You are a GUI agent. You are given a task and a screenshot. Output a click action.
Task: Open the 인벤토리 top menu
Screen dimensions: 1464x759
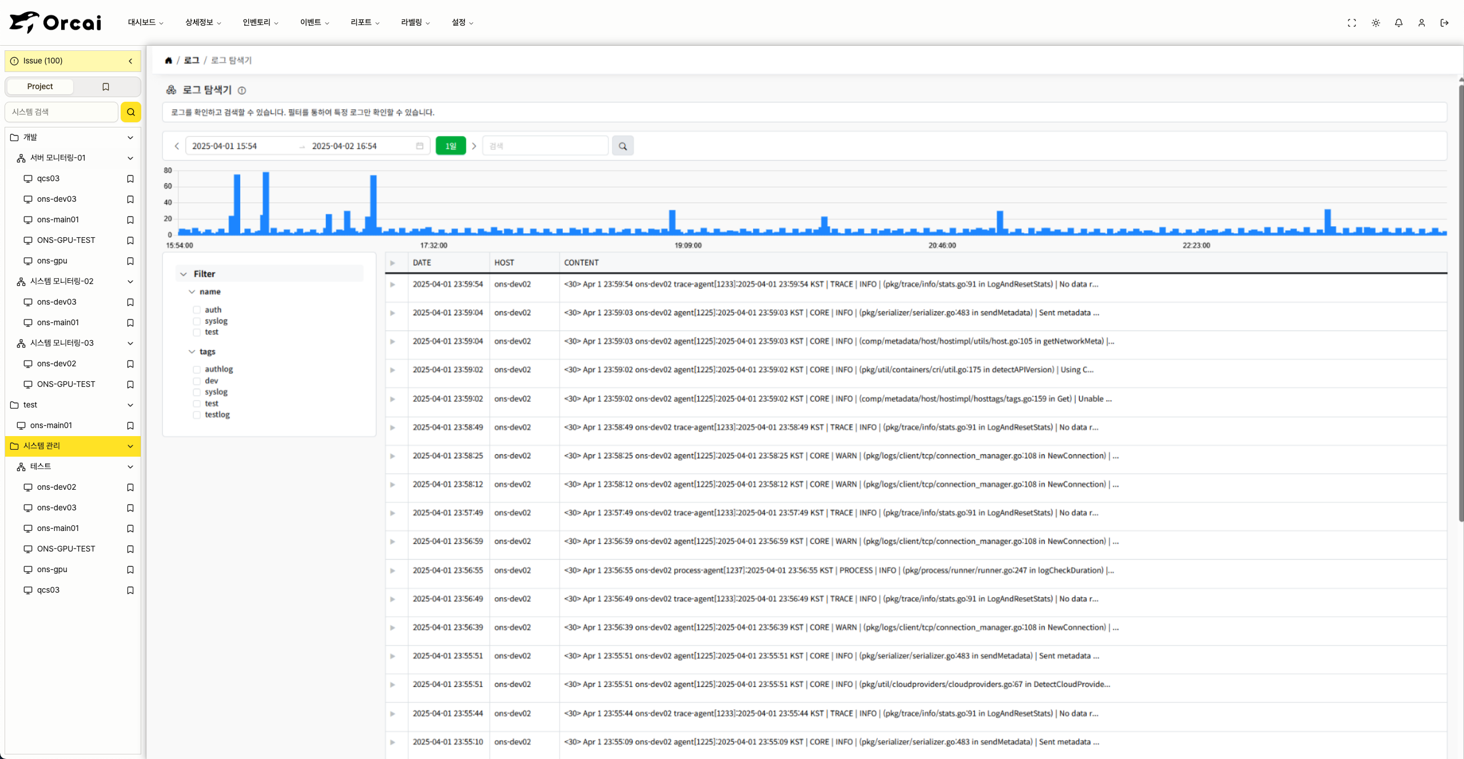point(260,23)
